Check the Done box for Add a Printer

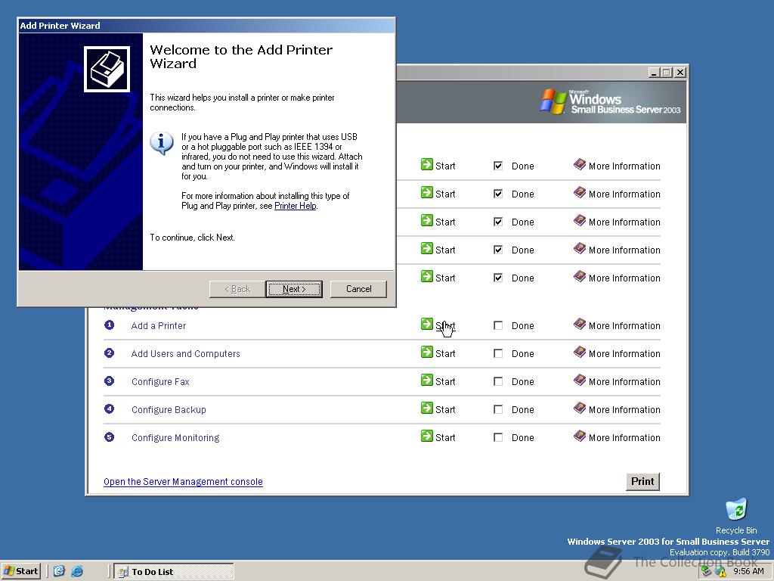pyautogui.click(x=498, y=325)
